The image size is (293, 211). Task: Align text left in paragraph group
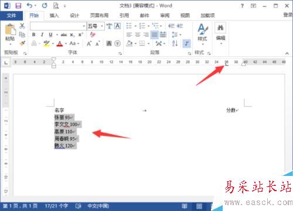pyautogui.click(x=129, y=34)
